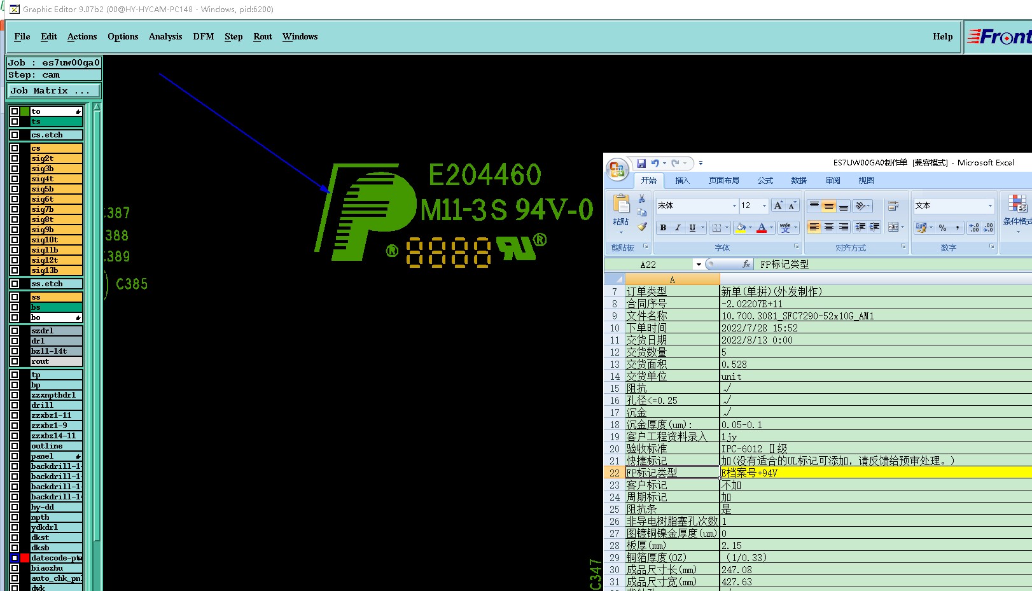This screenshot has width=1032, height=591.
Task: Switch to the 公式 ribbon tab
Action: pyautogui.click(x=765, y=181)
